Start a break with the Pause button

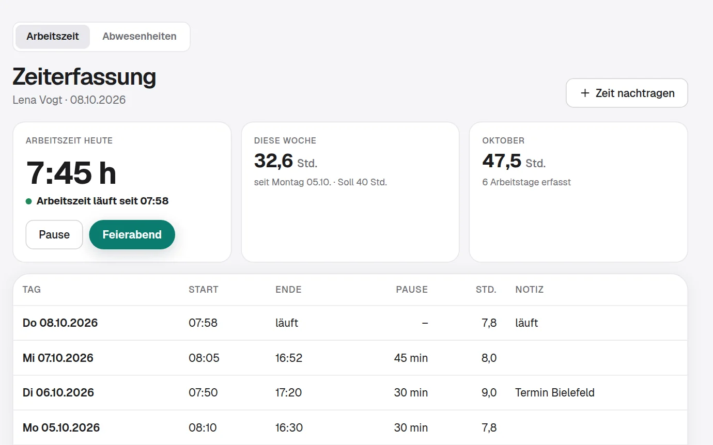[54, 234]
